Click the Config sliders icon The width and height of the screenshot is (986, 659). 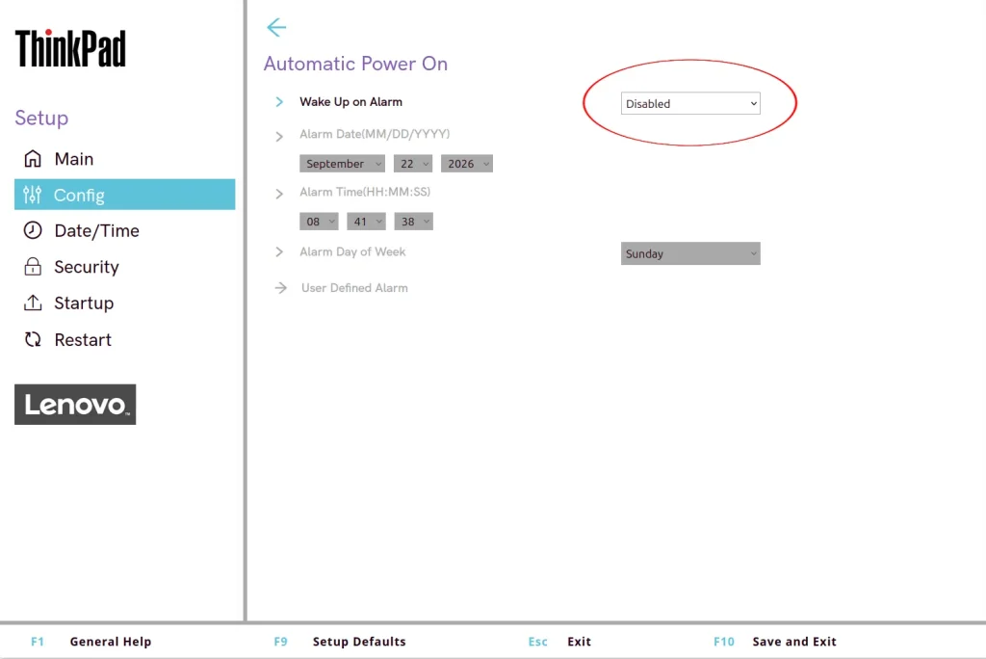32,196
